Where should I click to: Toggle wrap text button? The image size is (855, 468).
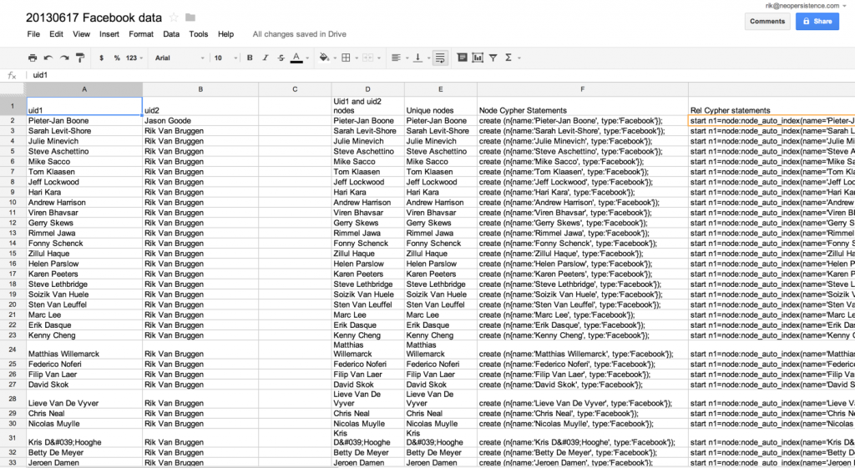pyautogui.click(x=440, y=58)
